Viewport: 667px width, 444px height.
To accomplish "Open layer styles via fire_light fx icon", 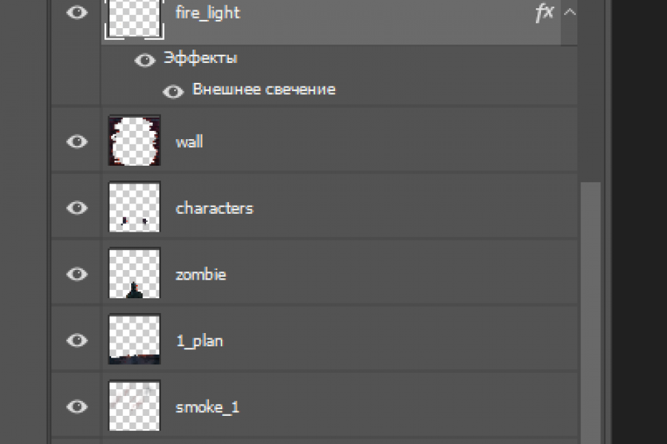I will [545, 13].
